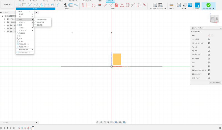This screenshot has width=222, height=130.
Task: Open the 挿入 dropdown menu
Action: pyautogui.click(x=184, y=9)
